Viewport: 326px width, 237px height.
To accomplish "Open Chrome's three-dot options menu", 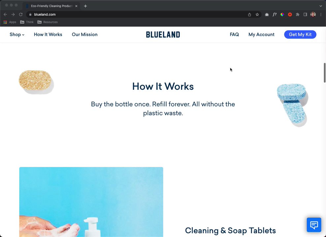I will point(321,14).
